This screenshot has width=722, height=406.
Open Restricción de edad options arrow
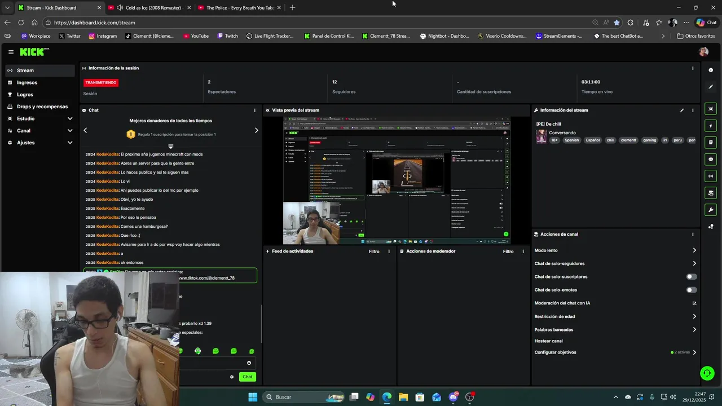pyautogui.click(x=694, y=316)
